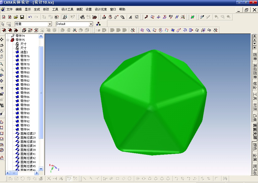Click the catalog jump-to-first arrow button
Image resolution: width=258 pixels, height=183 pixels.
pos(254,36)
